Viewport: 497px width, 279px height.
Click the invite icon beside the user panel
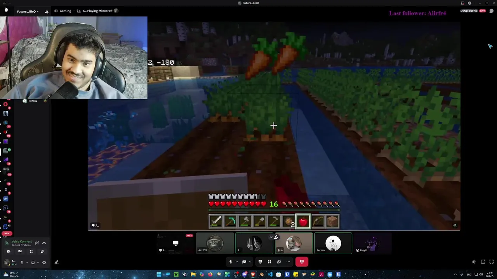pos(57,262)
